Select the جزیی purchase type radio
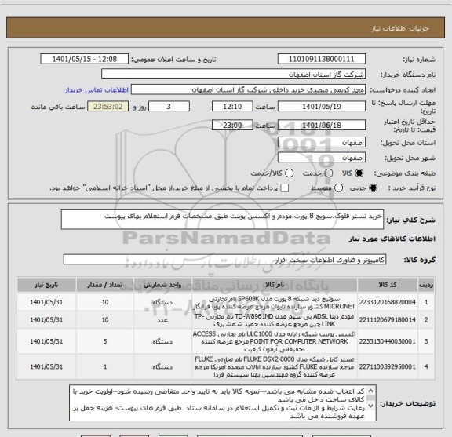Screen dimensions: 452x437 tap(373, 188)
